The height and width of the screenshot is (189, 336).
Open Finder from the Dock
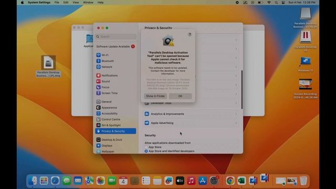pos(33,181)
